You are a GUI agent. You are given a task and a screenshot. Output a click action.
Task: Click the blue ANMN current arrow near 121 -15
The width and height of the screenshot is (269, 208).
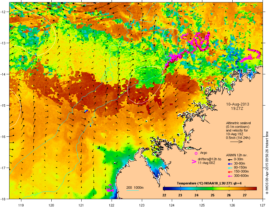86,111
